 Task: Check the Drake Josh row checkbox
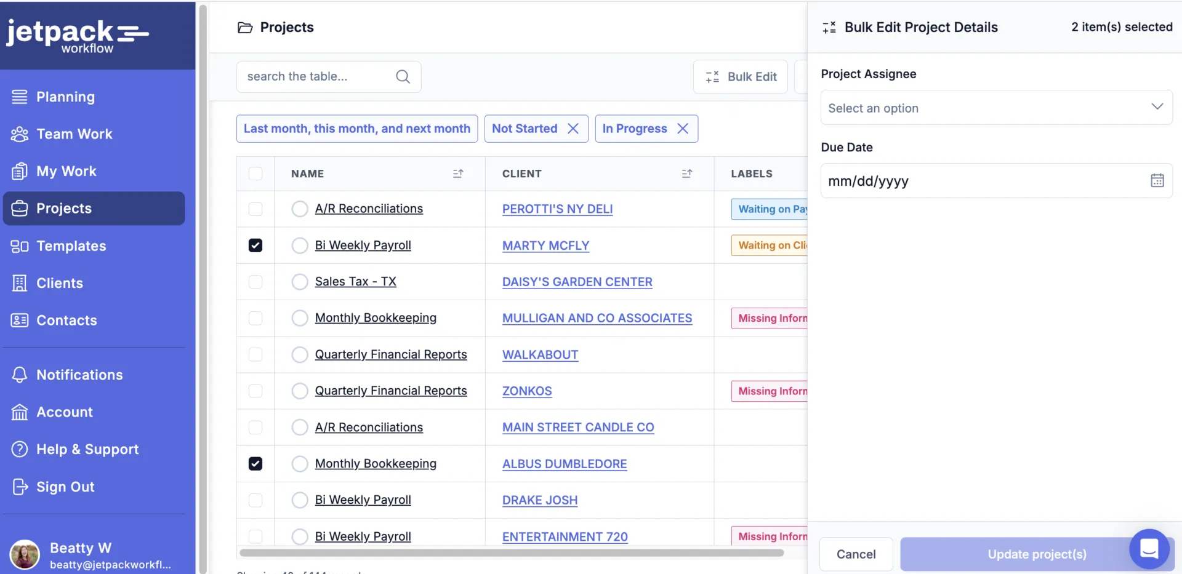pyautogui.click(x=255, y=500)
